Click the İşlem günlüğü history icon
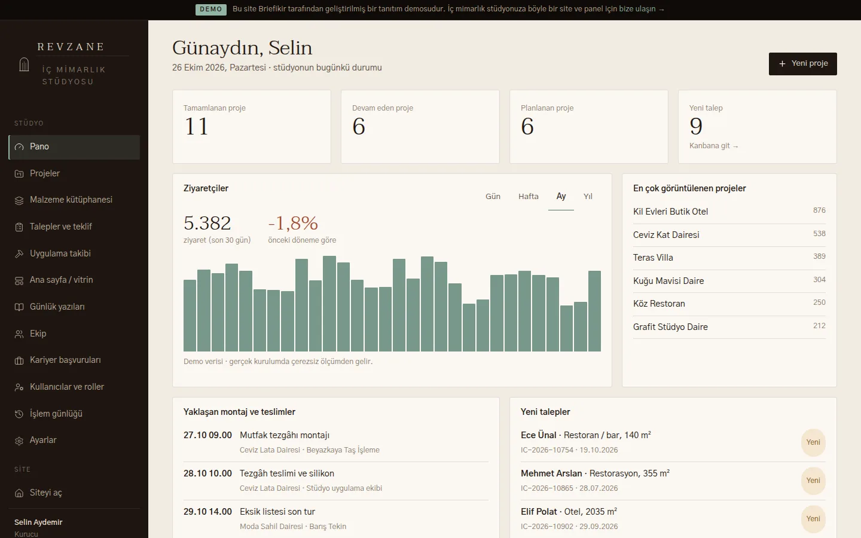Viewport: 861px width, 538px height. click(19, 414)
